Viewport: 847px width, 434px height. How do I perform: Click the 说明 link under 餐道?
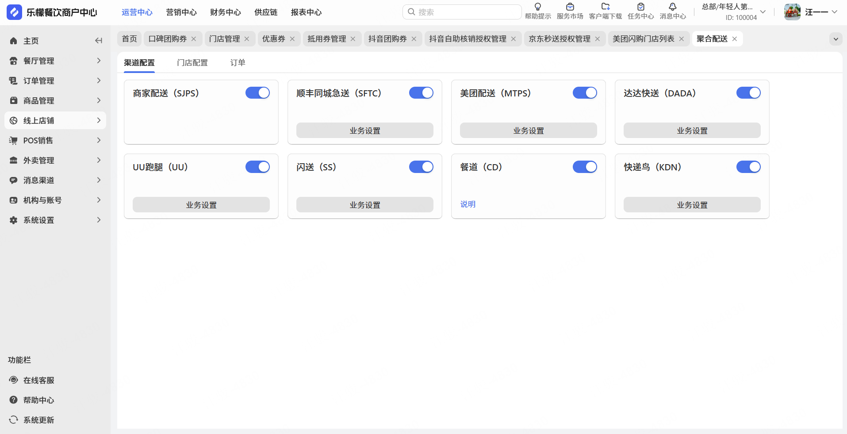tap(468, 204)
